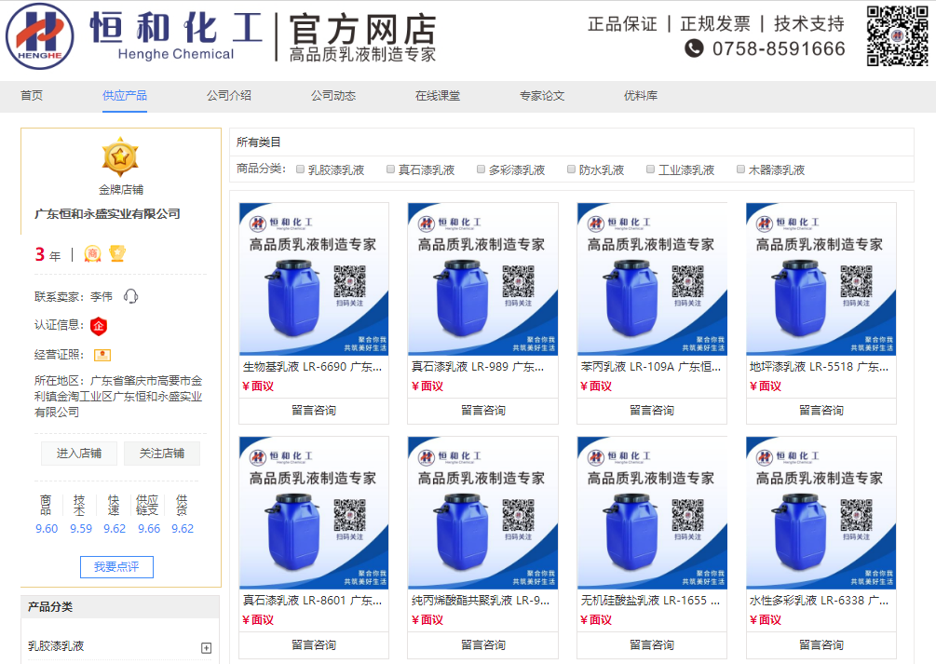936x664 pixels.
Task: Click phone number 0758-8591666
Action: click(779, 48)
